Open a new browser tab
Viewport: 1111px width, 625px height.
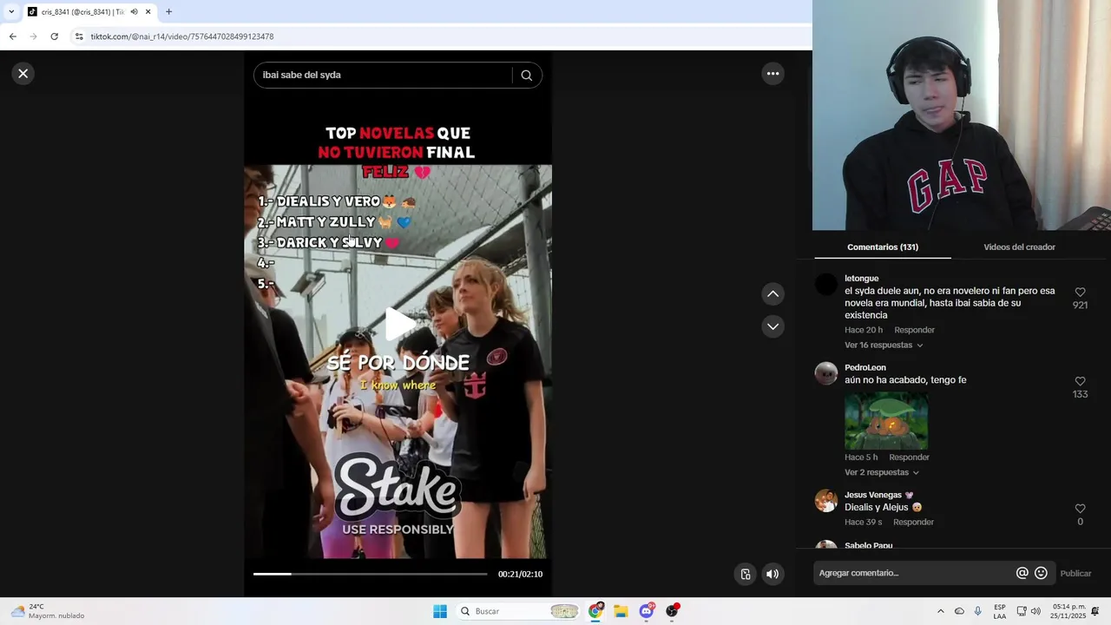pyautogui.click(x=168, y=12)
